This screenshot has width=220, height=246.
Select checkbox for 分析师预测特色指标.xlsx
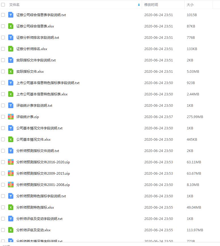tap(3, 208)
